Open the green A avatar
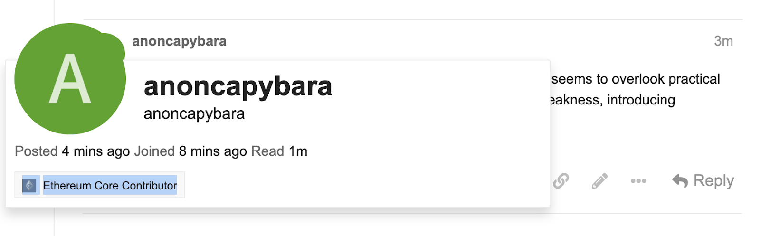The width and height of the screenshot is (760, 236). click(70, 79)
